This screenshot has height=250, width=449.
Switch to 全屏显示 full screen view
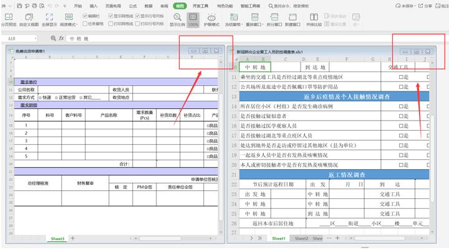click(x=49, y=20)
